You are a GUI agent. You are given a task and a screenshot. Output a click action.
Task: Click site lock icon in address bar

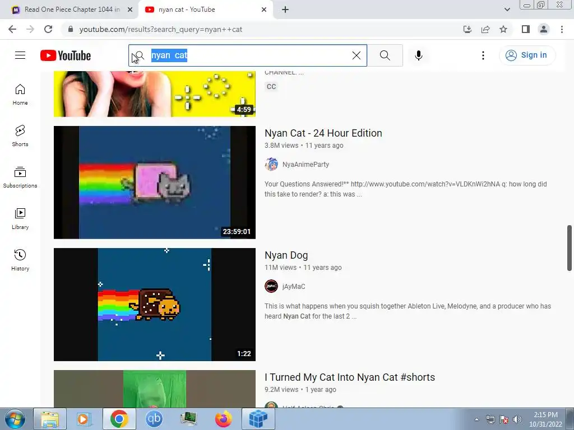coord(71,29)
